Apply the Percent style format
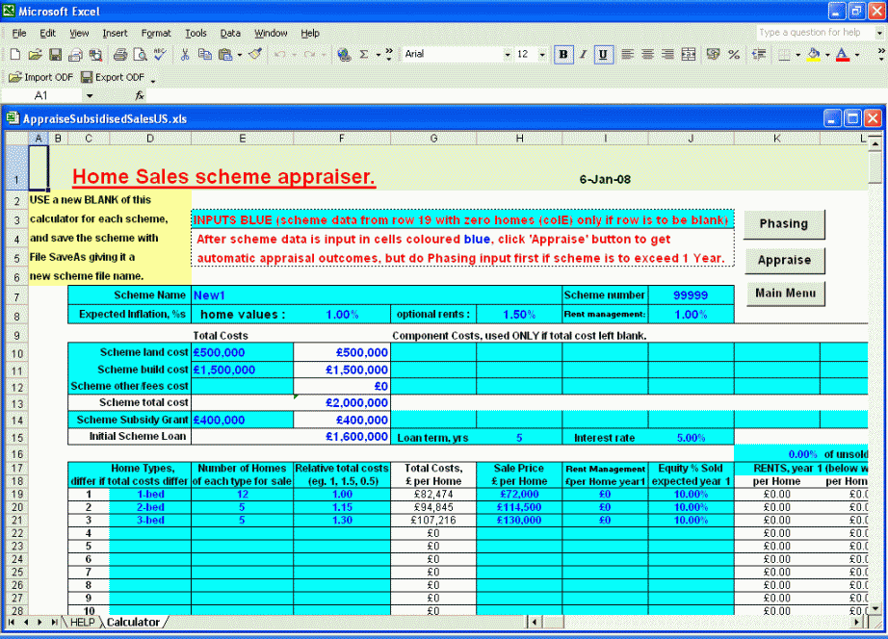 coord(734,54)
